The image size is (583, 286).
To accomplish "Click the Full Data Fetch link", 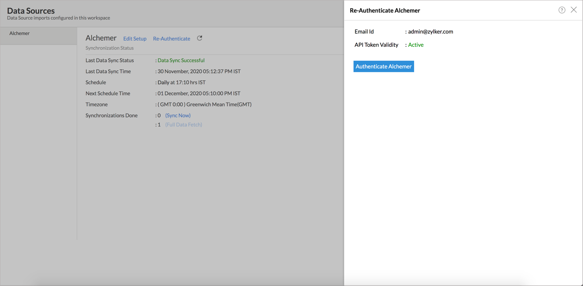I will pyautogui.click(x=184, y=125).
